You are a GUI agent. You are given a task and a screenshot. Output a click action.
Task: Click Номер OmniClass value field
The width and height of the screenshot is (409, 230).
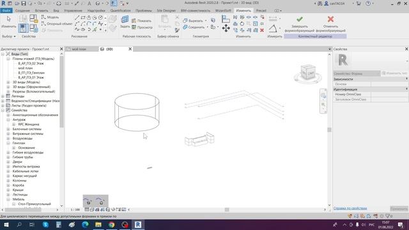point(389,95)
